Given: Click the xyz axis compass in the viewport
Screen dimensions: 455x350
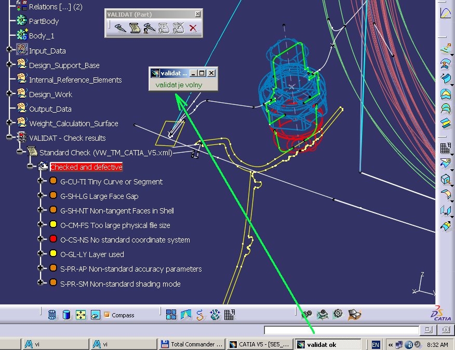Looking at the screenshot, I should [x=424, y=285].
